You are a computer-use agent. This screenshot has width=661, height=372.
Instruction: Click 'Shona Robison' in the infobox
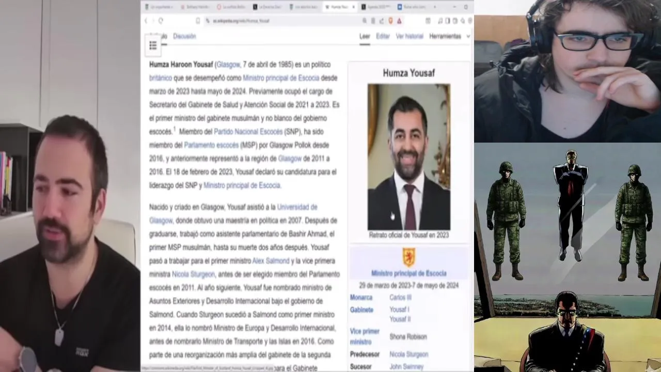408,337
